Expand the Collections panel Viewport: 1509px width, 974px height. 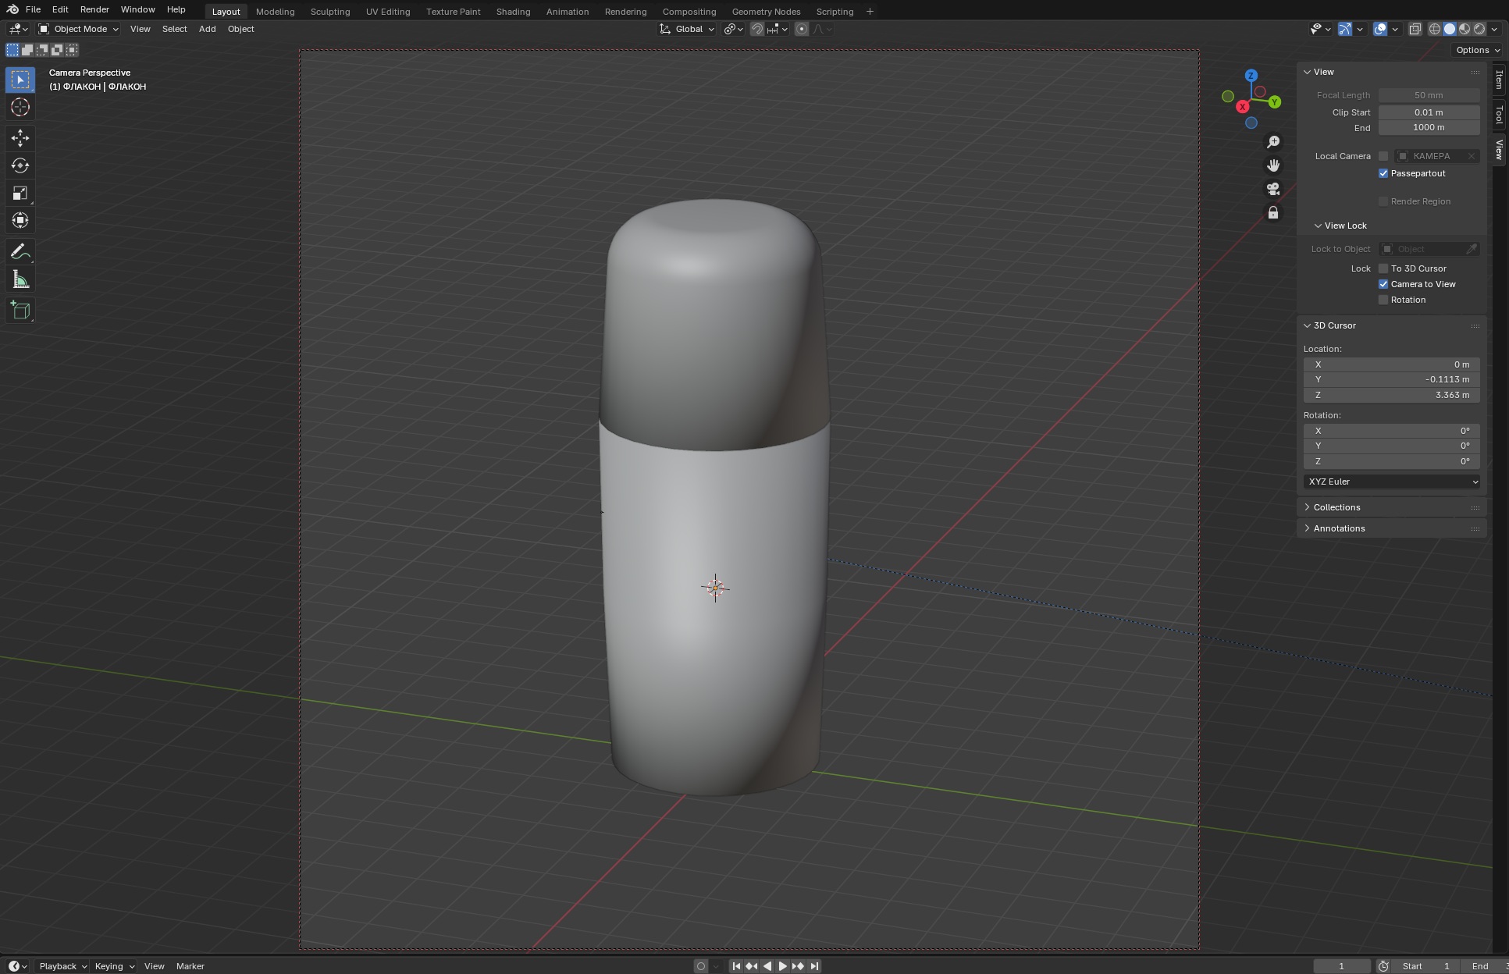click(x=1336, y=507)
